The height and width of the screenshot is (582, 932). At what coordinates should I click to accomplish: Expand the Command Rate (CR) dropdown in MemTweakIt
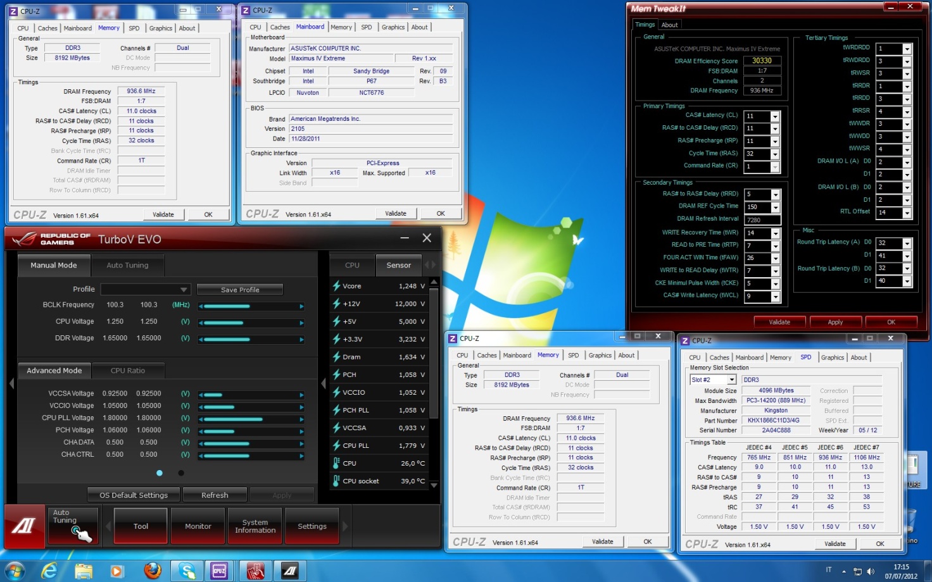click(774, 167)
